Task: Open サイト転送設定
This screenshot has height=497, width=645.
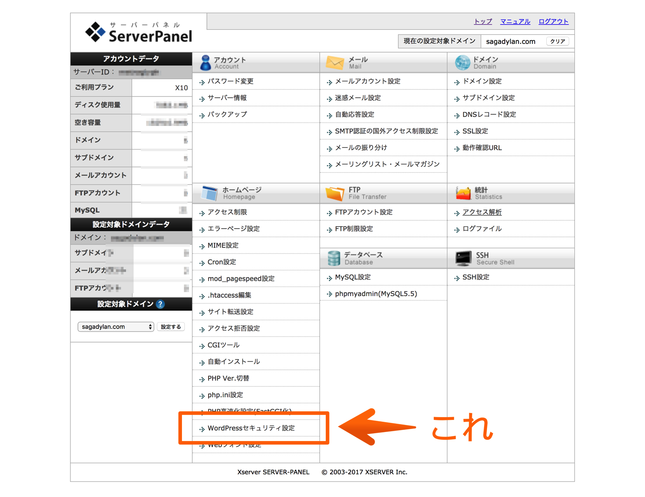Action: pos(230,311)
